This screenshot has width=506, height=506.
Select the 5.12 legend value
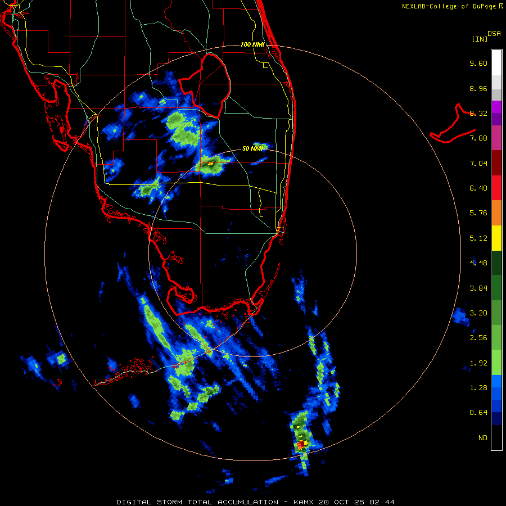[478, 238]
